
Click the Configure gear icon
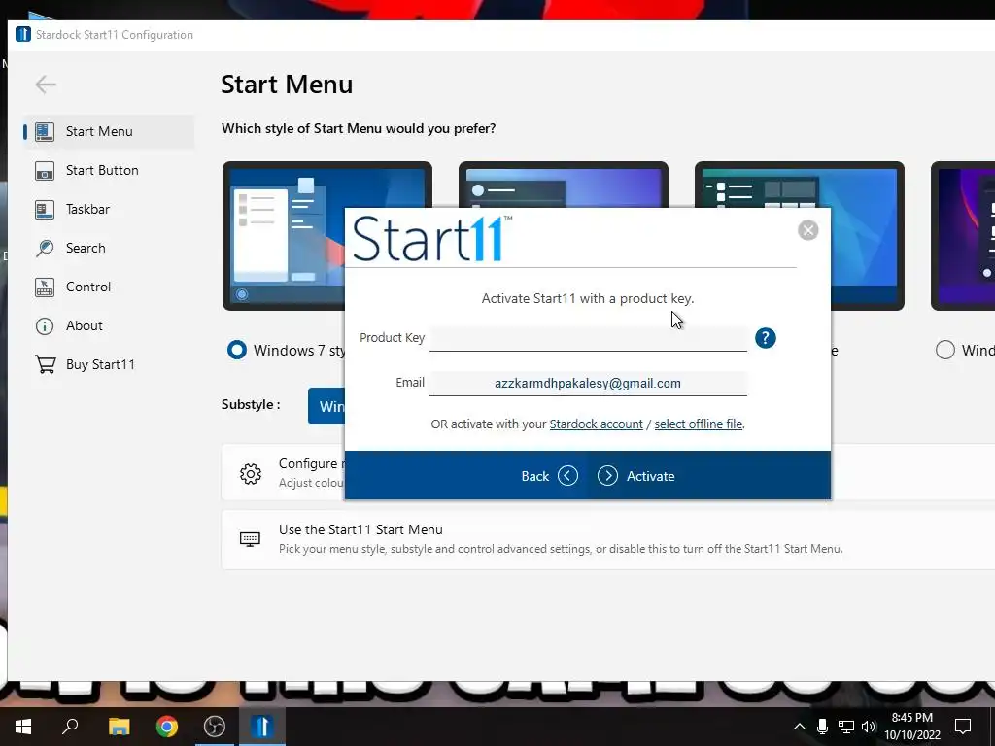251,474
